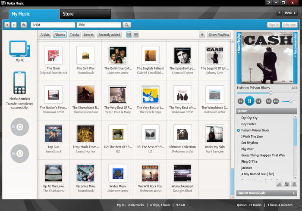
Task: Select the Nokia Handset device icon
Action: tap(20, 83)
